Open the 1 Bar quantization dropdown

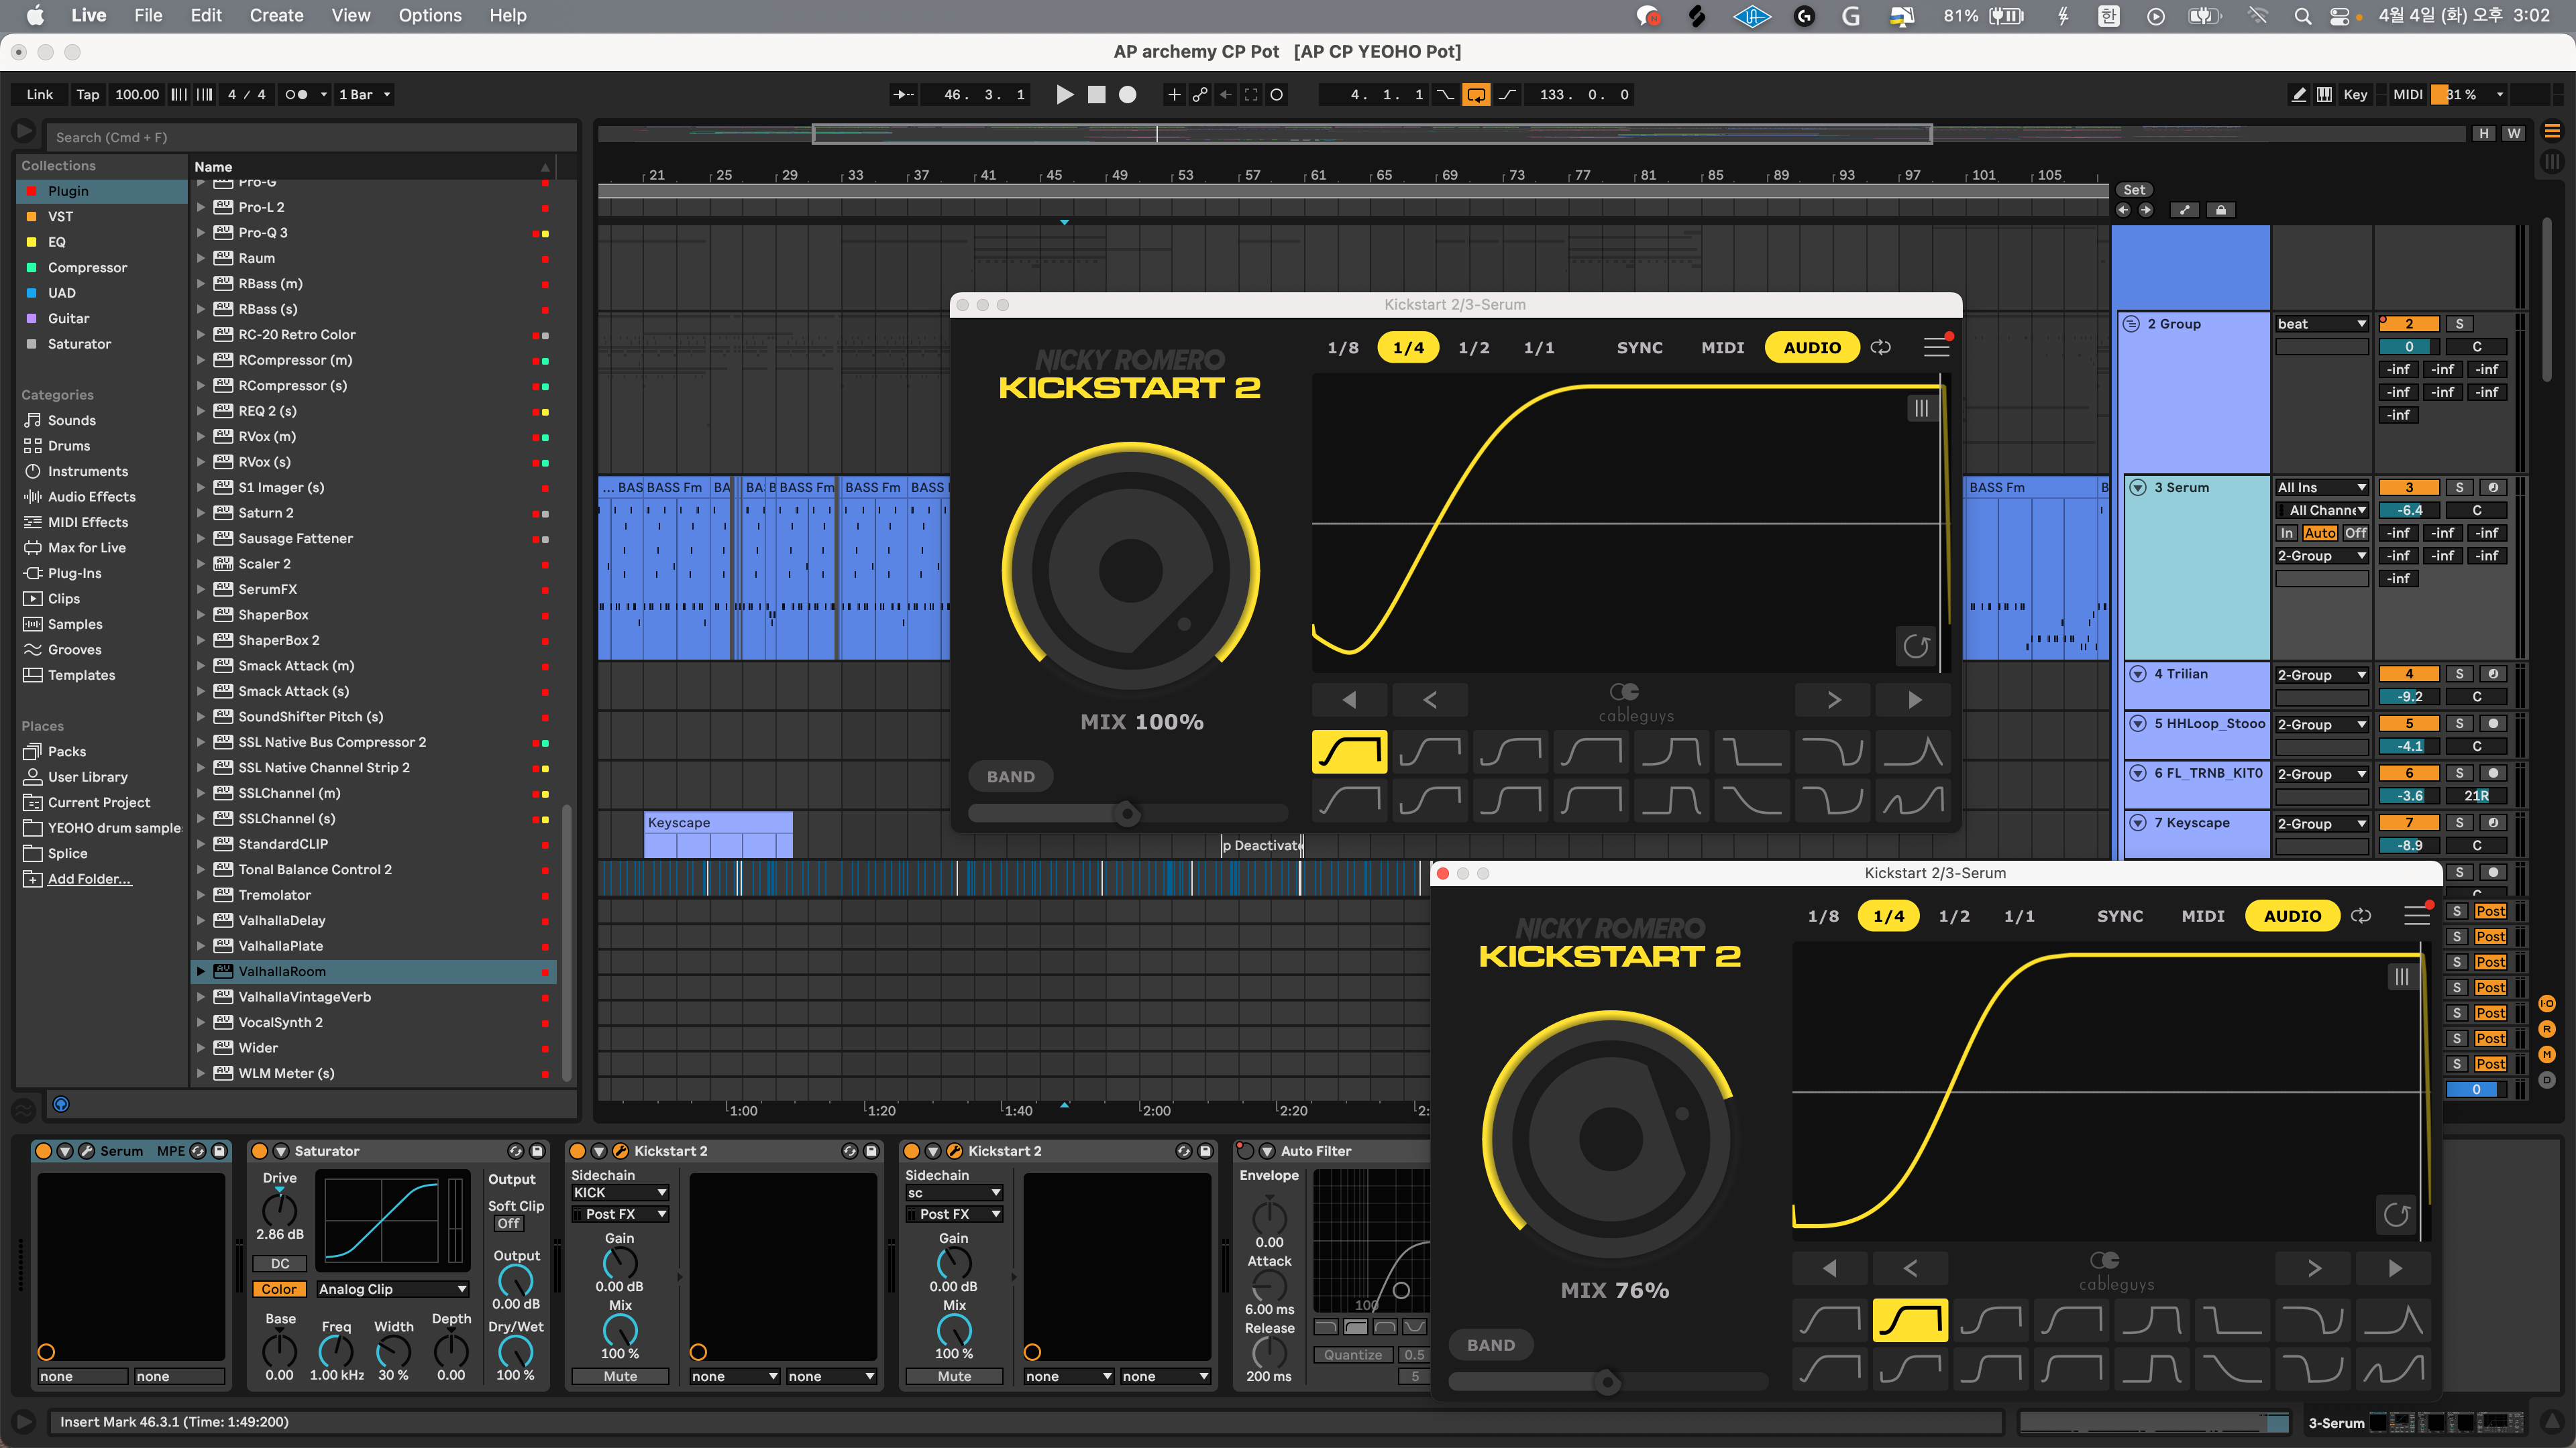point(364,95)
